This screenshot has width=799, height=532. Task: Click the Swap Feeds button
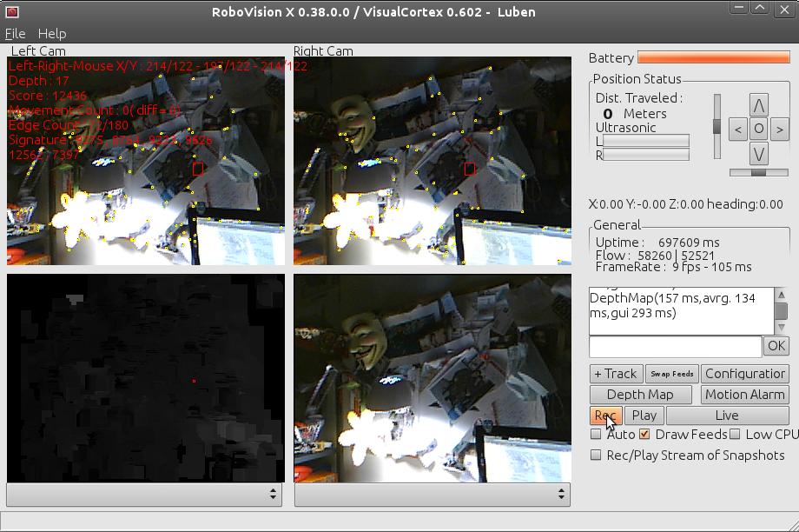pos(671,374)
